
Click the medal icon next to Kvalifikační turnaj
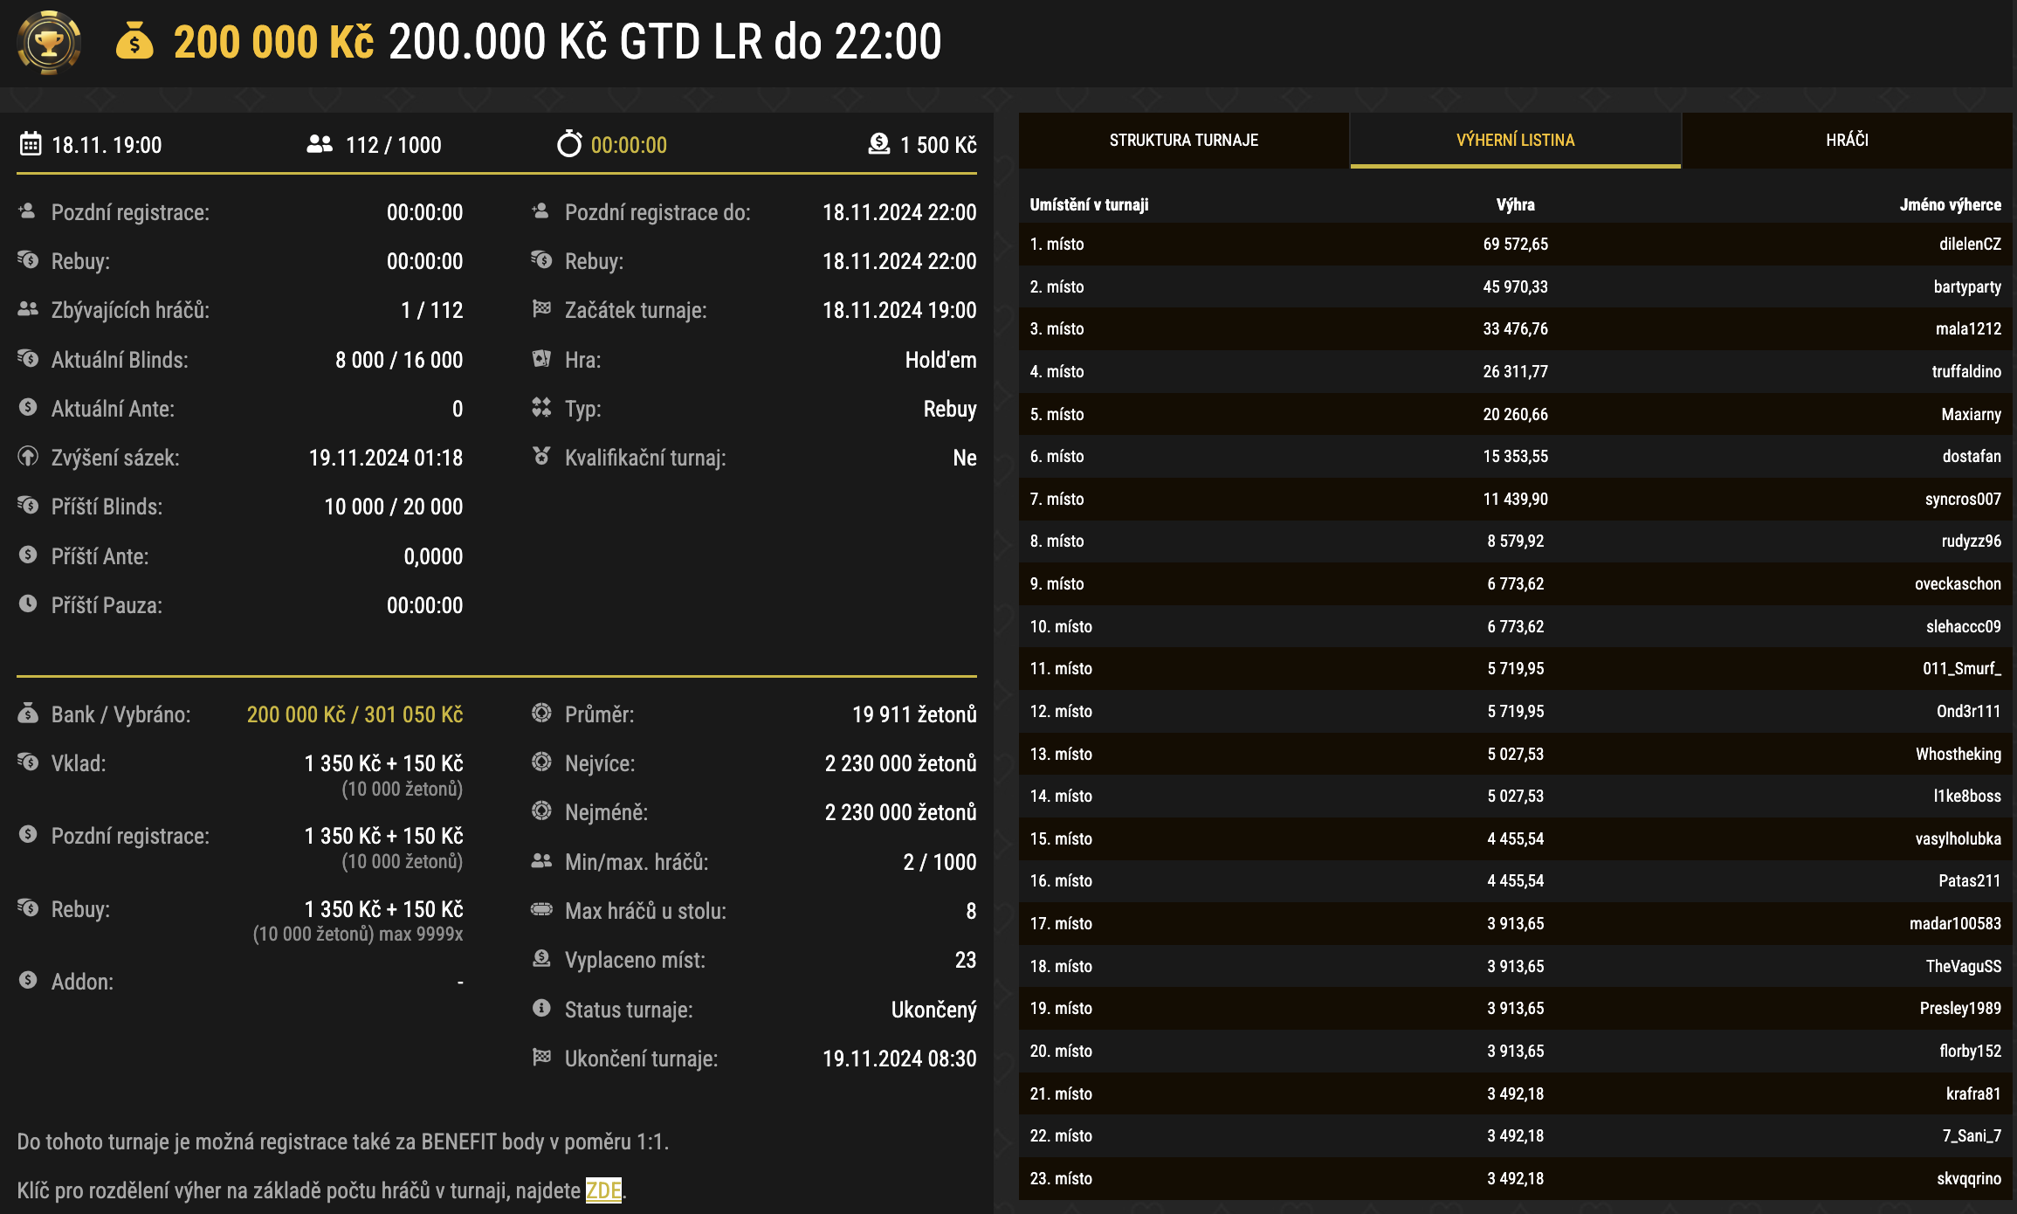pos(541,457)
